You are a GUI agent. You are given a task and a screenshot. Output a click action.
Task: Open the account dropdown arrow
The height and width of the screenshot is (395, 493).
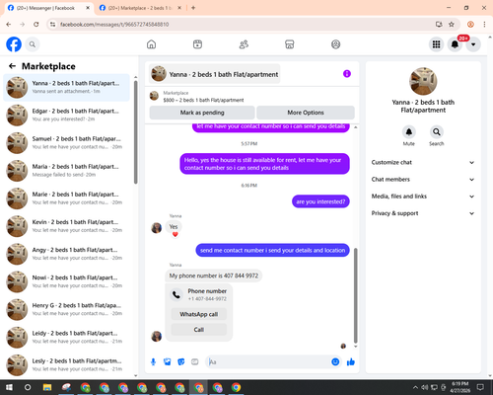click(473, 44)
